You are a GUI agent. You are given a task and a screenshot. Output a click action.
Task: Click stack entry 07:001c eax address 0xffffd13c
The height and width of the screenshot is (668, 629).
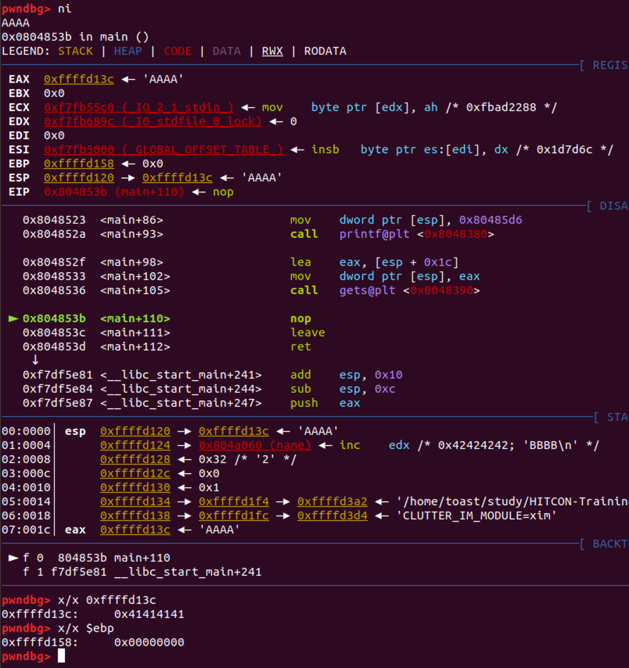135,530
